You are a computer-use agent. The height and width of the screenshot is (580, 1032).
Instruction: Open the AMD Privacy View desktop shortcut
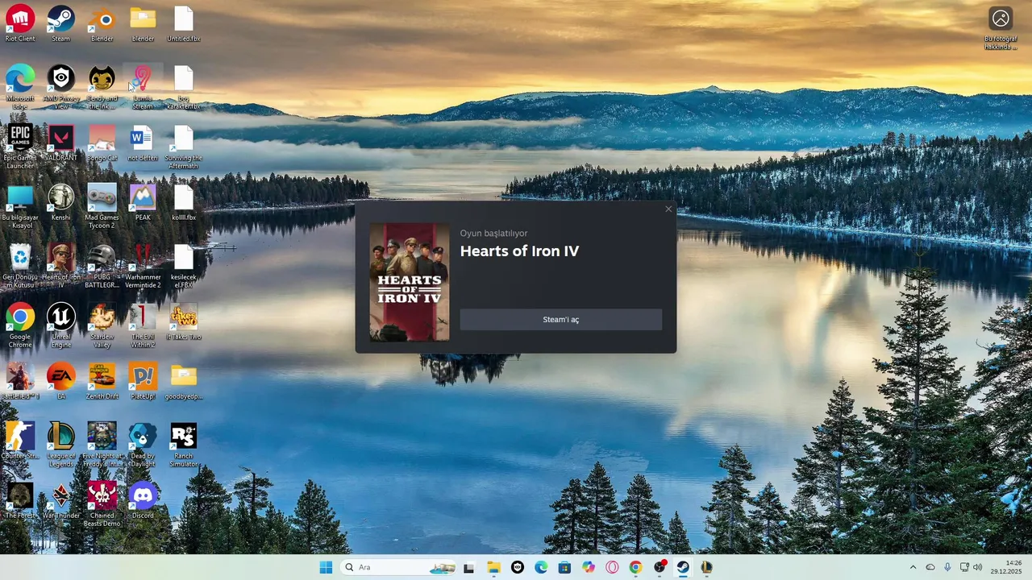point(61,87)
